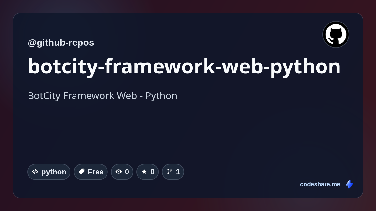Click the fork branch icon
Image resolution: width=376 pixels, height=211 pixels.
click(x=170, y=172)
